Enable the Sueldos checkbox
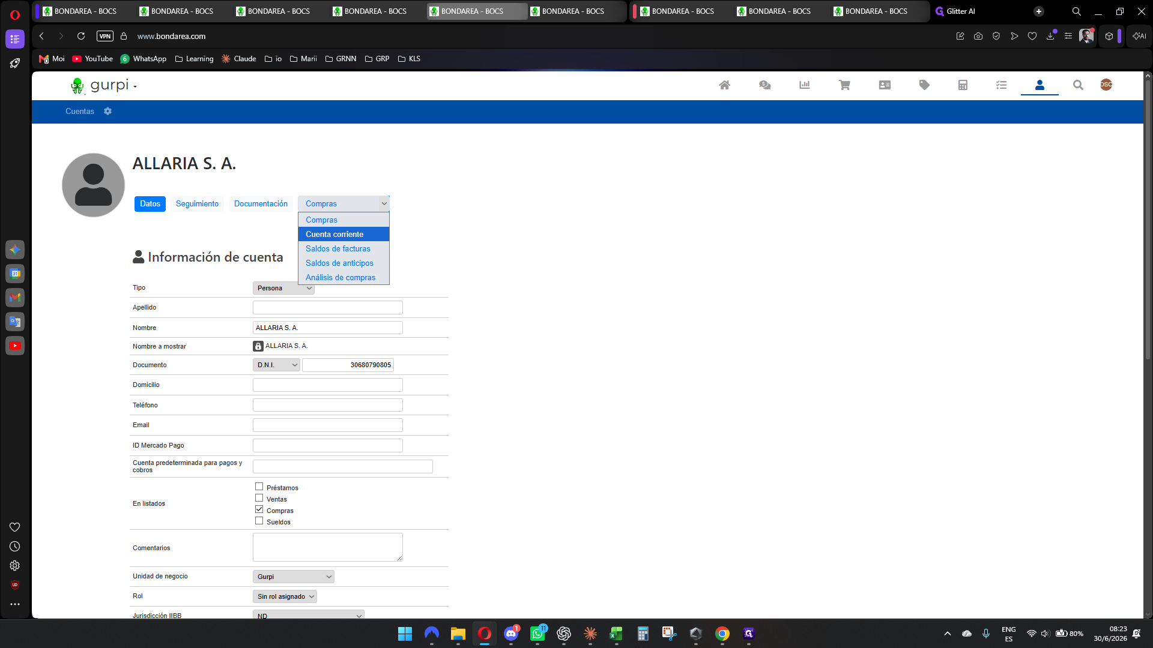 click(259, 521)
